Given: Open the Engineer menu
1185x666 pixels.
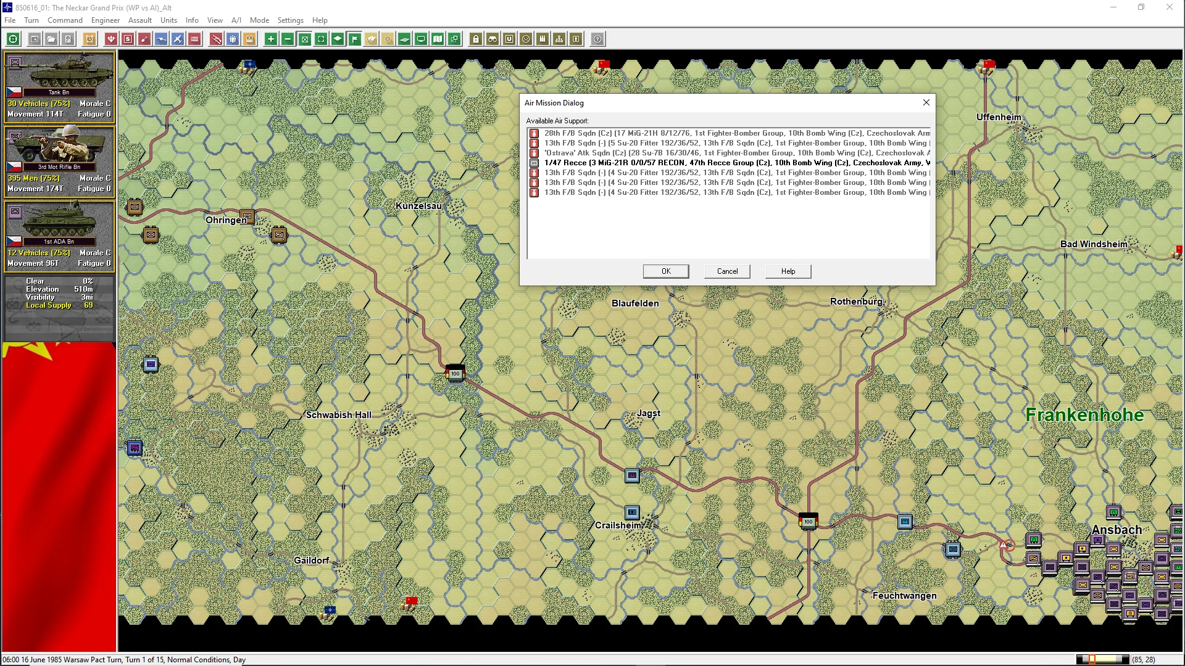Looking at the screenshot, I should [x=106, y=20].
